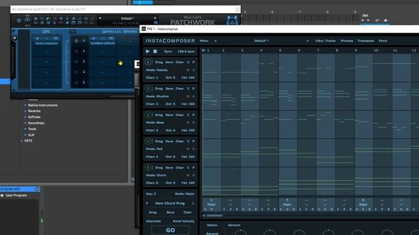419x235 pixels.
Task: Solo track 5 Chord with S
Action: point(194,176)
